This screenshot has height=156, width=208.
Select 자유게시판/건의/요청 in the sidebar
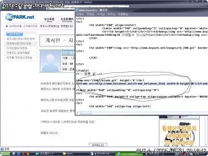click(19, 44)
